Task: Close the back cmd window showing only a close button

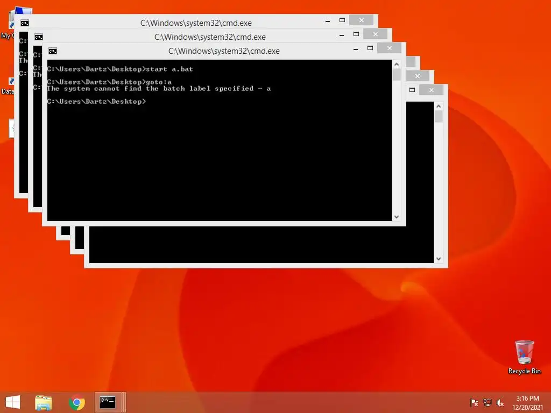Action: point(417,76)
